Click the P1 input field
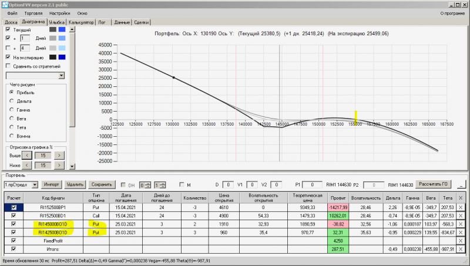The height and width of the screenshot is (266, 470). pos(312,185)
